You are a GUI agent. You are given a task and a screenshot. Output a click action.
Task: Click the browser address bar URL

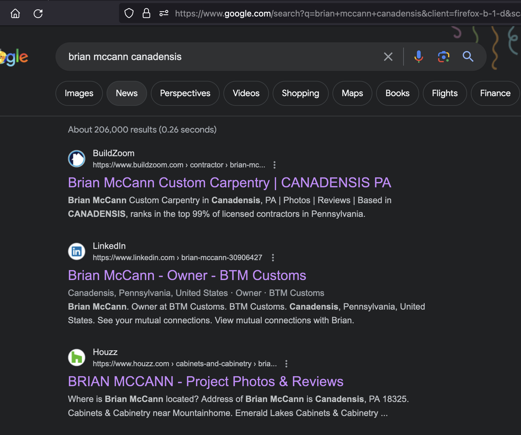click(x=347, y=13)
